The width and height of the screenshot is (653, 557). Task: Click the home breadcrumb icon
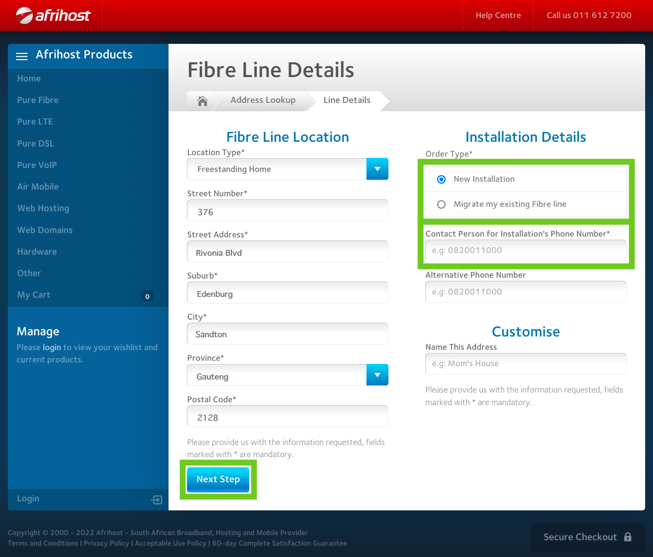click(x=202, y=101)
